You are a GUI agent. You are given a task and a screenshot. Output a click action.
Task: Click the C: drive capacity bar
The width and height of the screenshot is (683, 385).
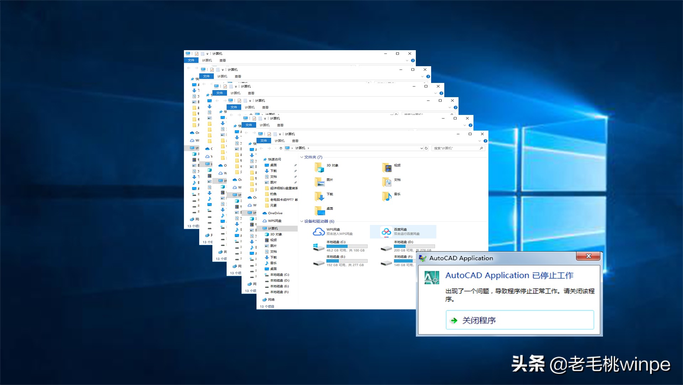point(346,246)
